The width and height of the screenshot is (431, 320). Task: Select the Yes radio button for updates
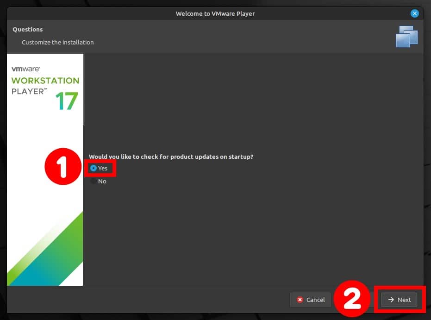click(94, 168)
